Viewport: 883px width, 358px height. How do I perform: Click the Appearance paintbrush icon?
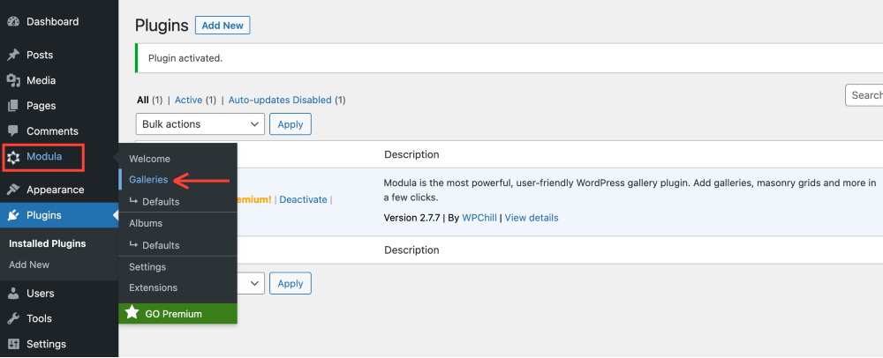(x=13, y=190)
